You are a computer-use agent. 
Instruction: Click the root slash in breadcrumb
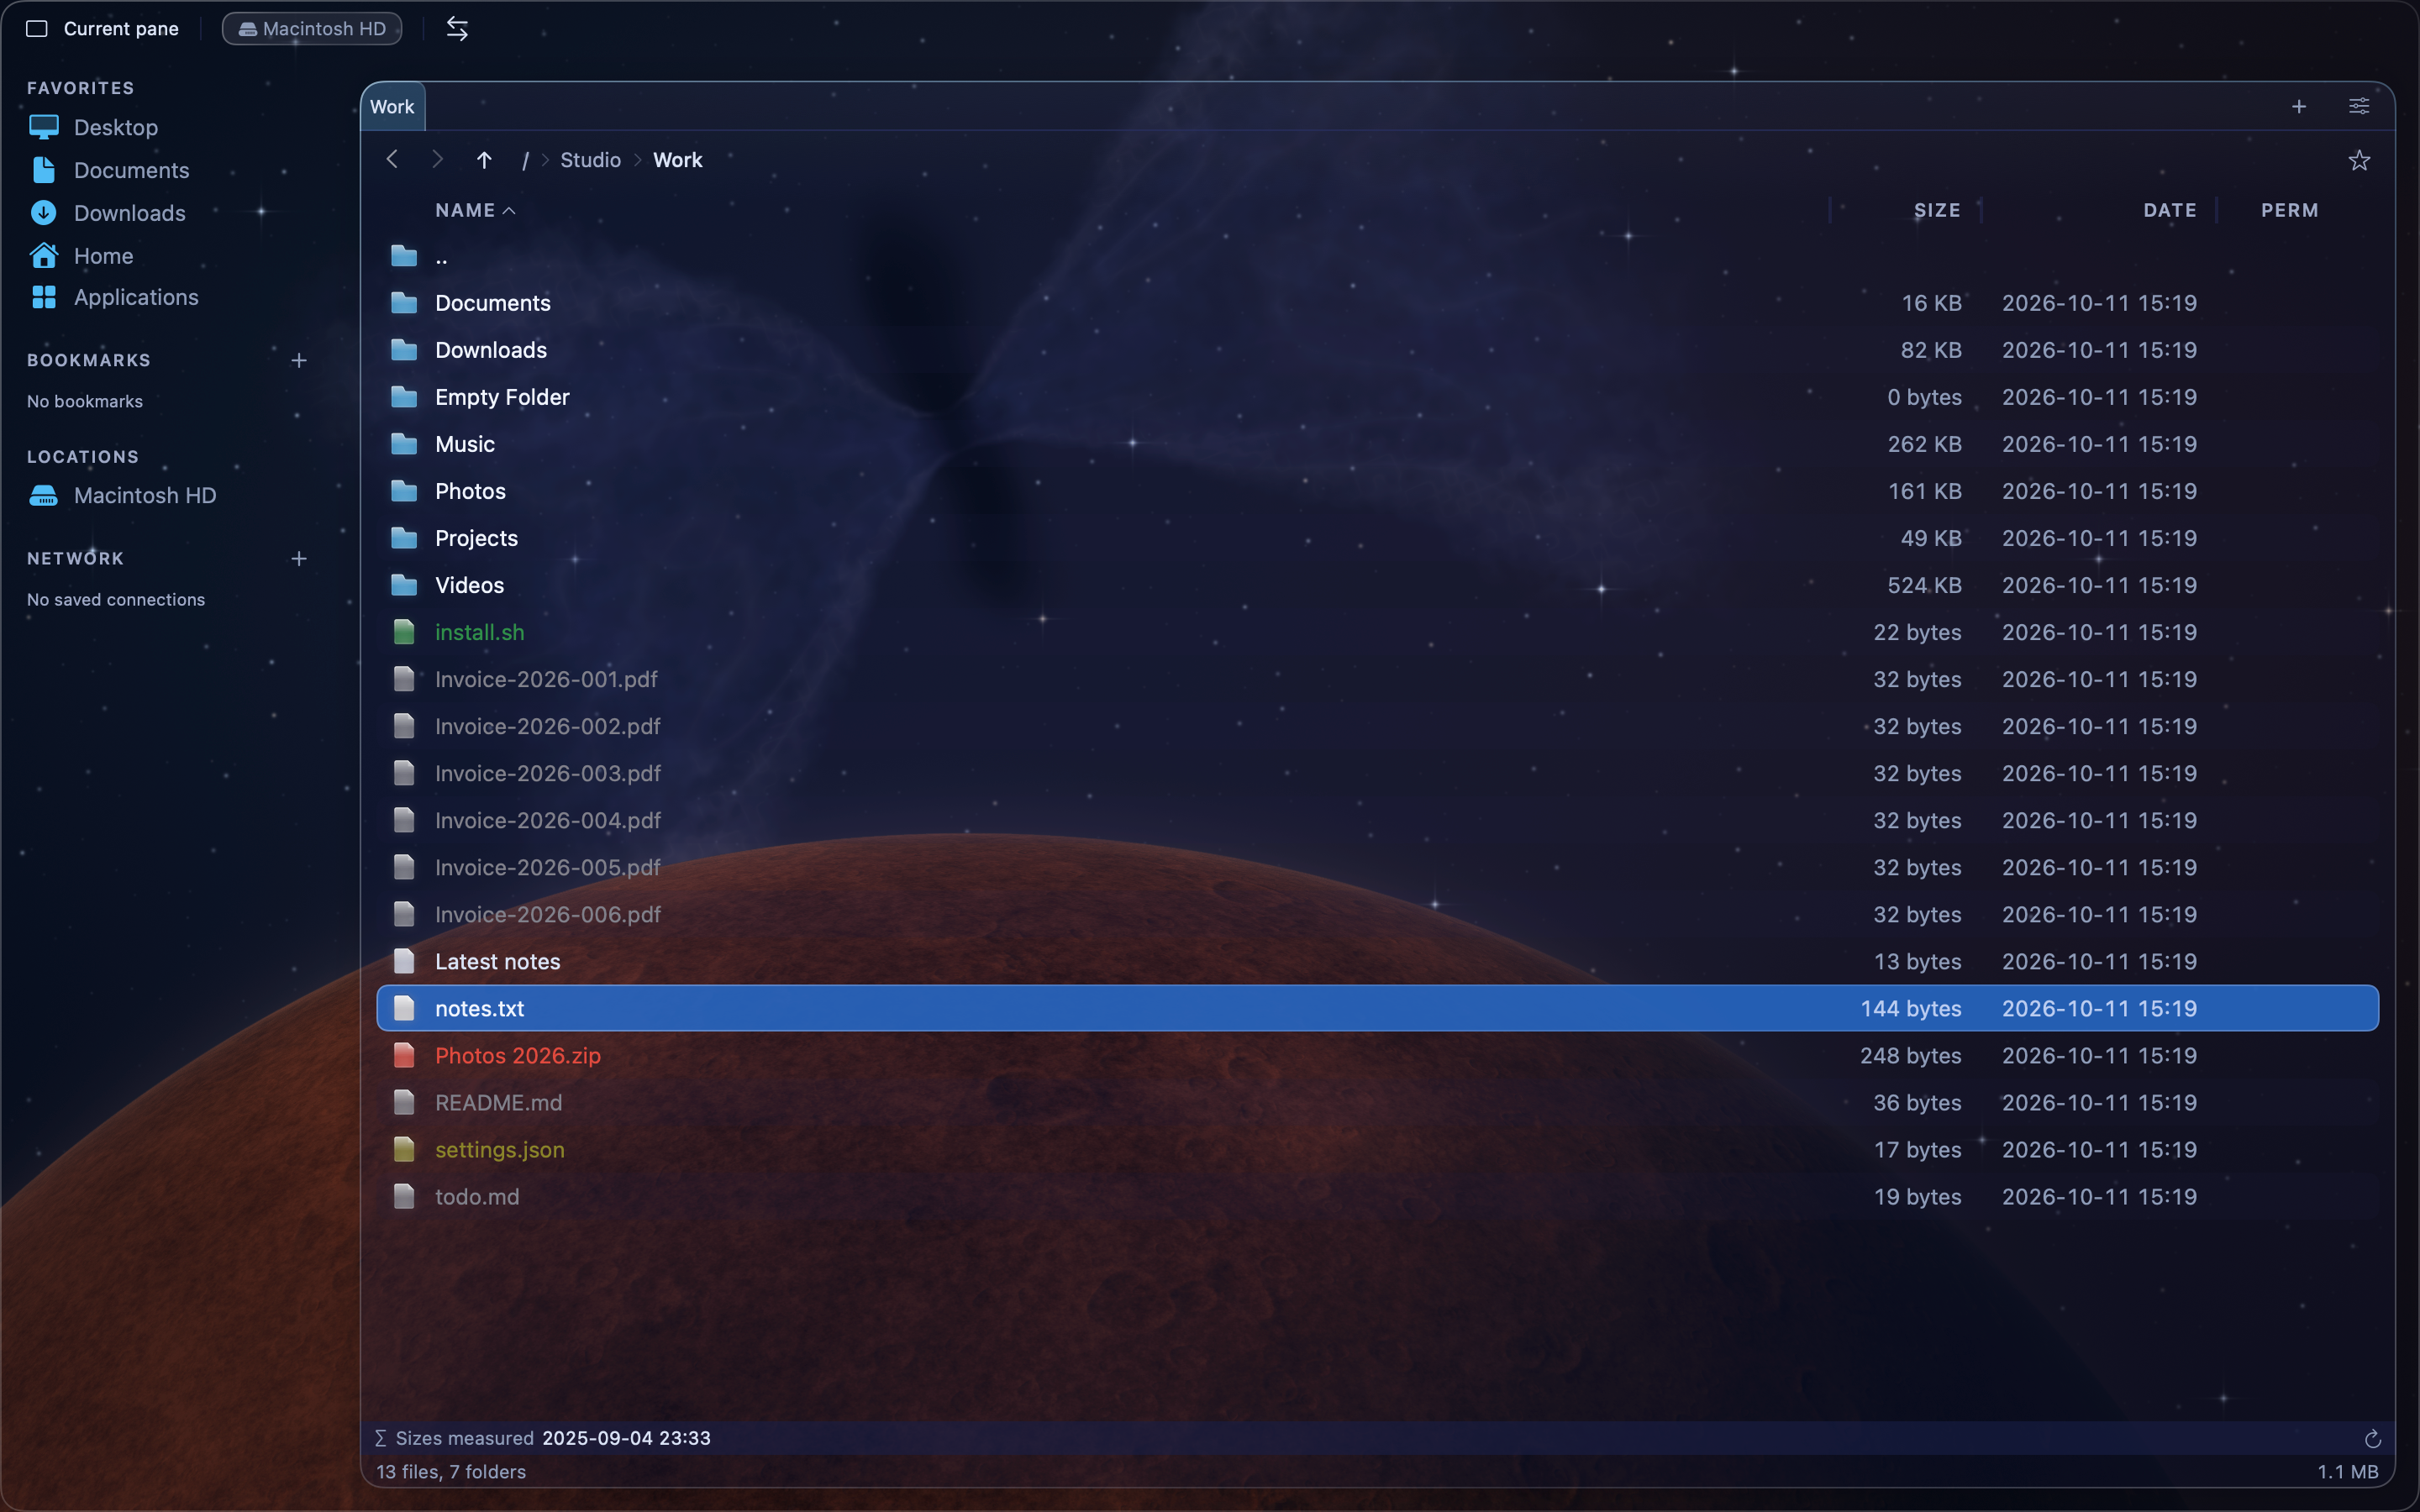[x=525, y=160]
